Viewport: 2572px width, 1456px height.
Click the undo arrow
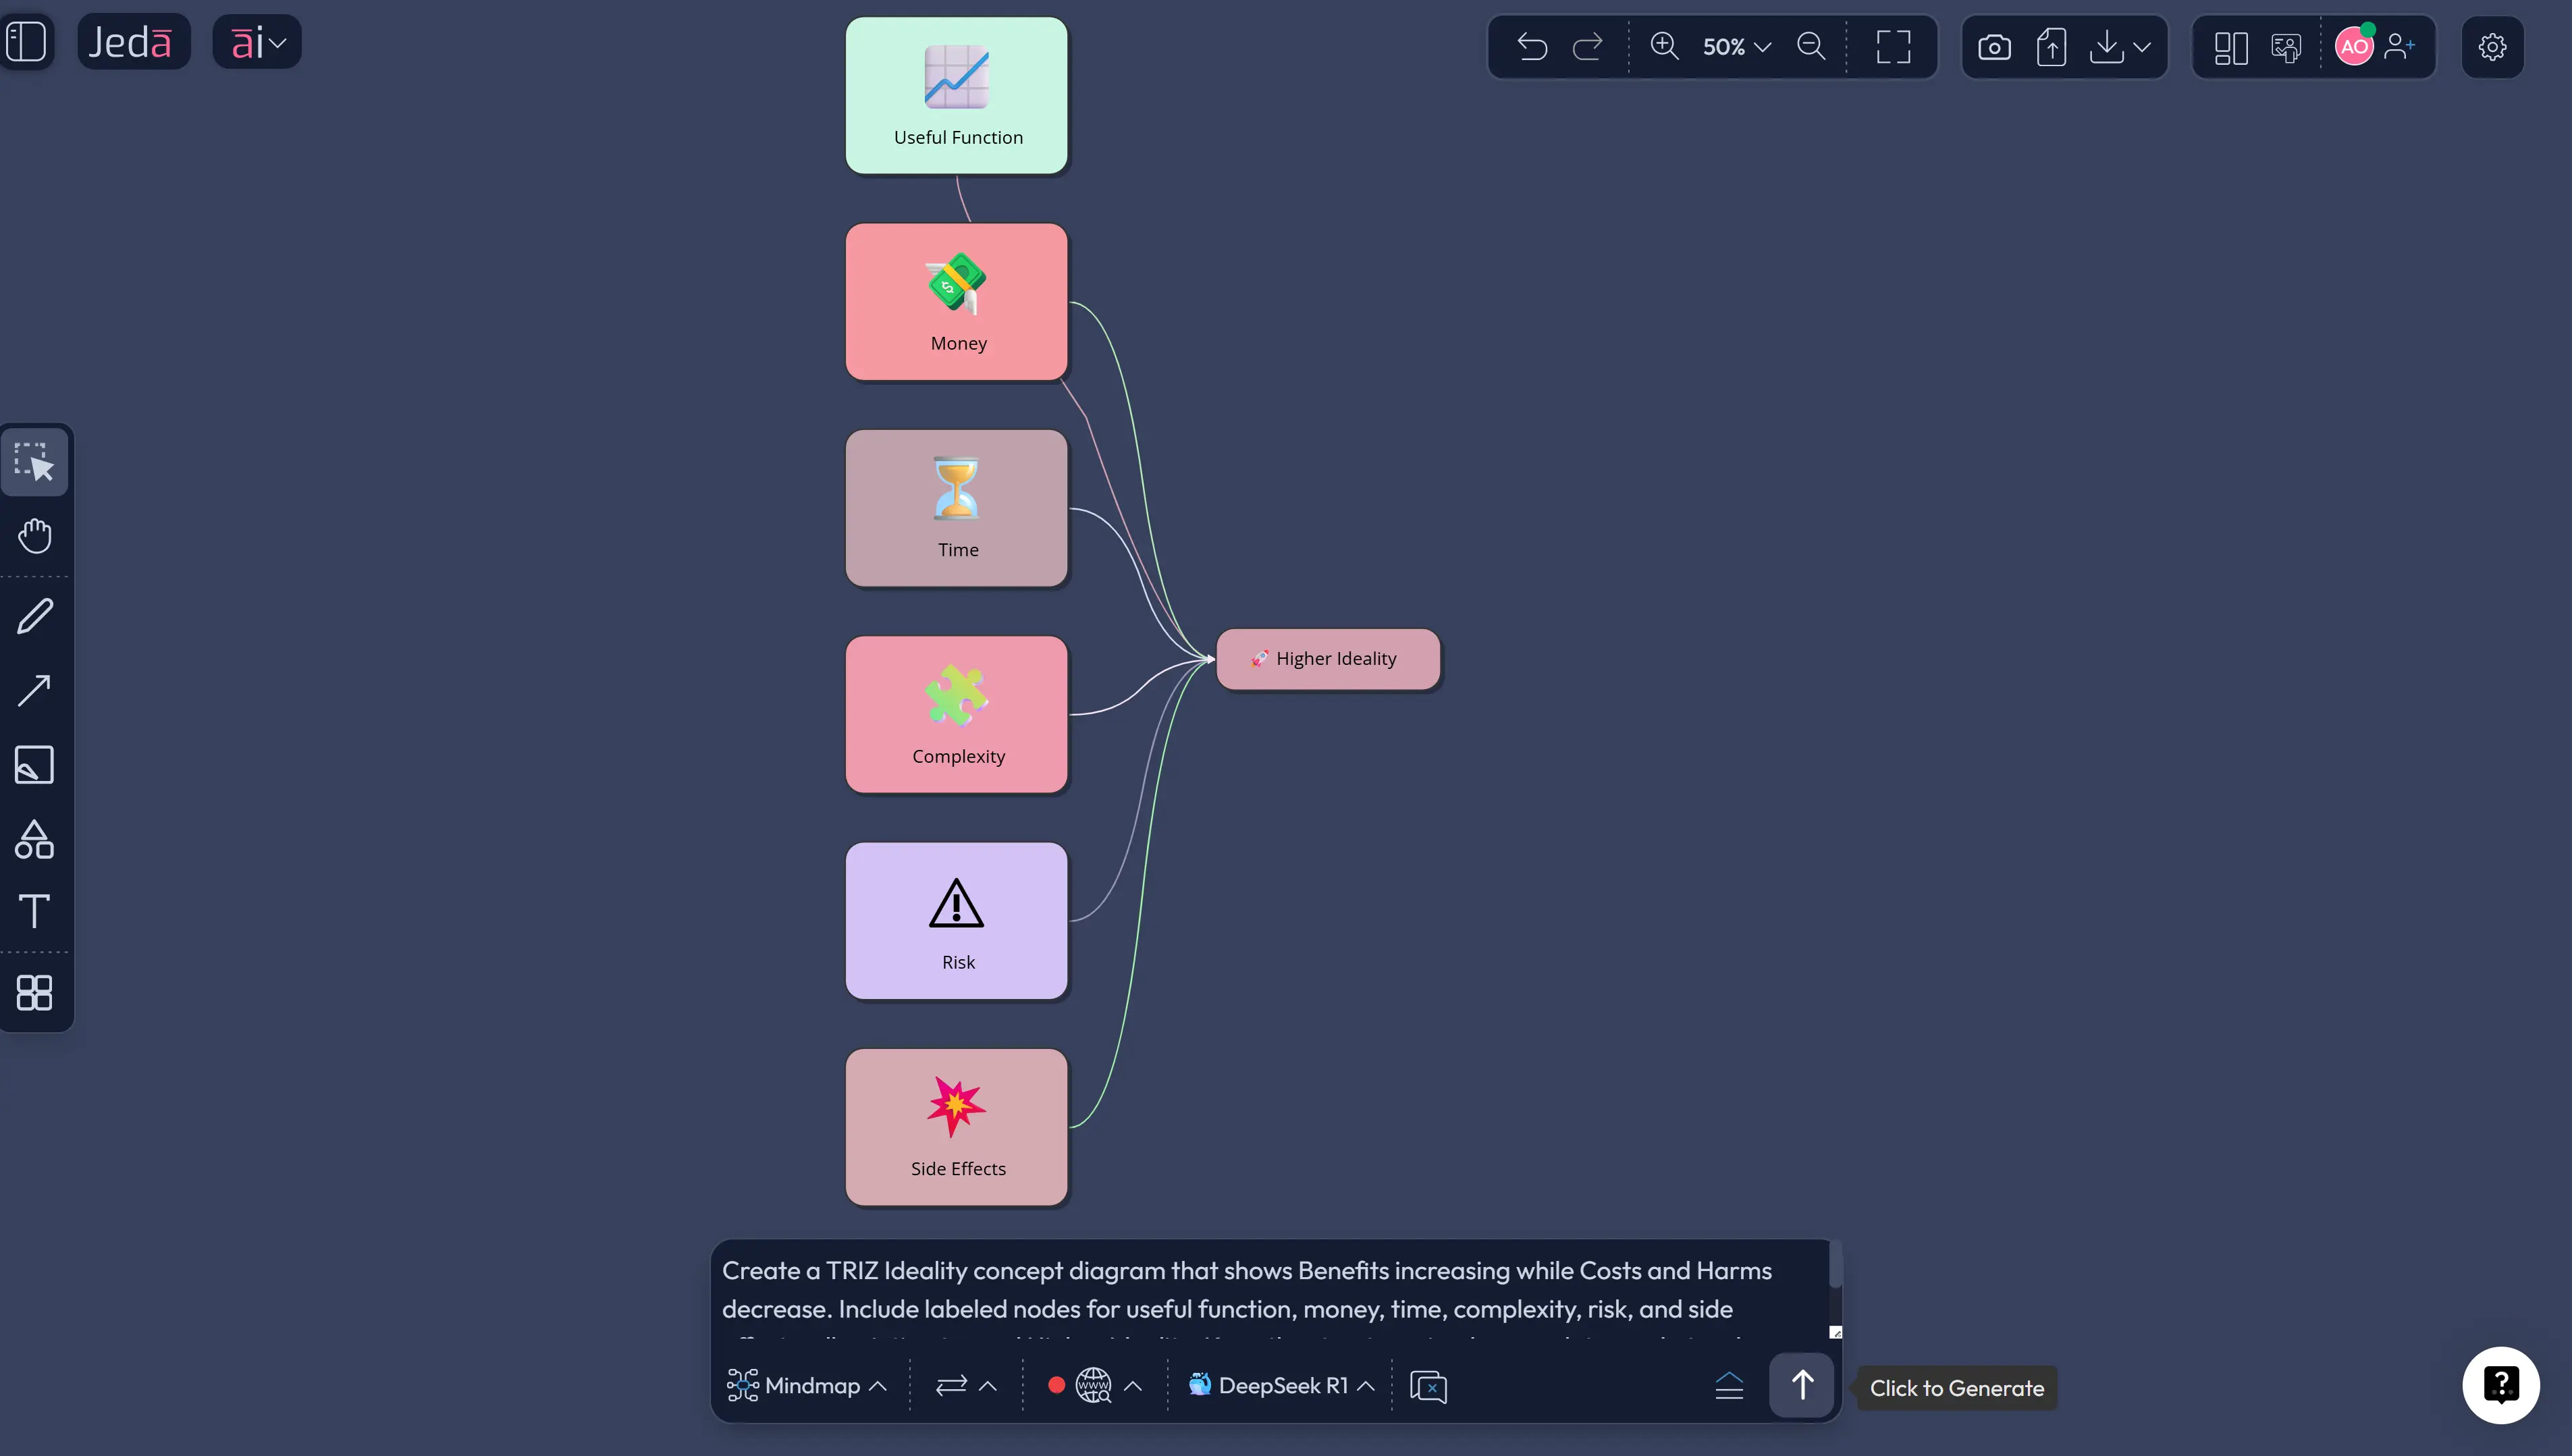coord(1532,47)
